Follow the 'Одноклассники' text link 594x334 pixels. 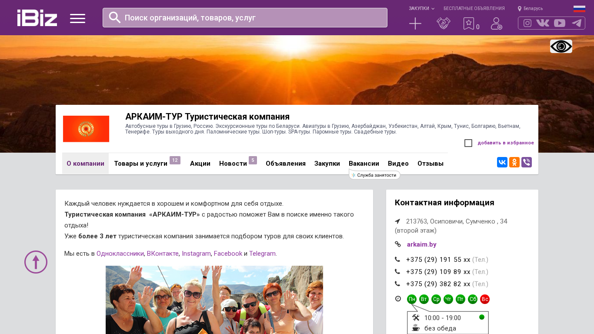[x=120, y=254]
